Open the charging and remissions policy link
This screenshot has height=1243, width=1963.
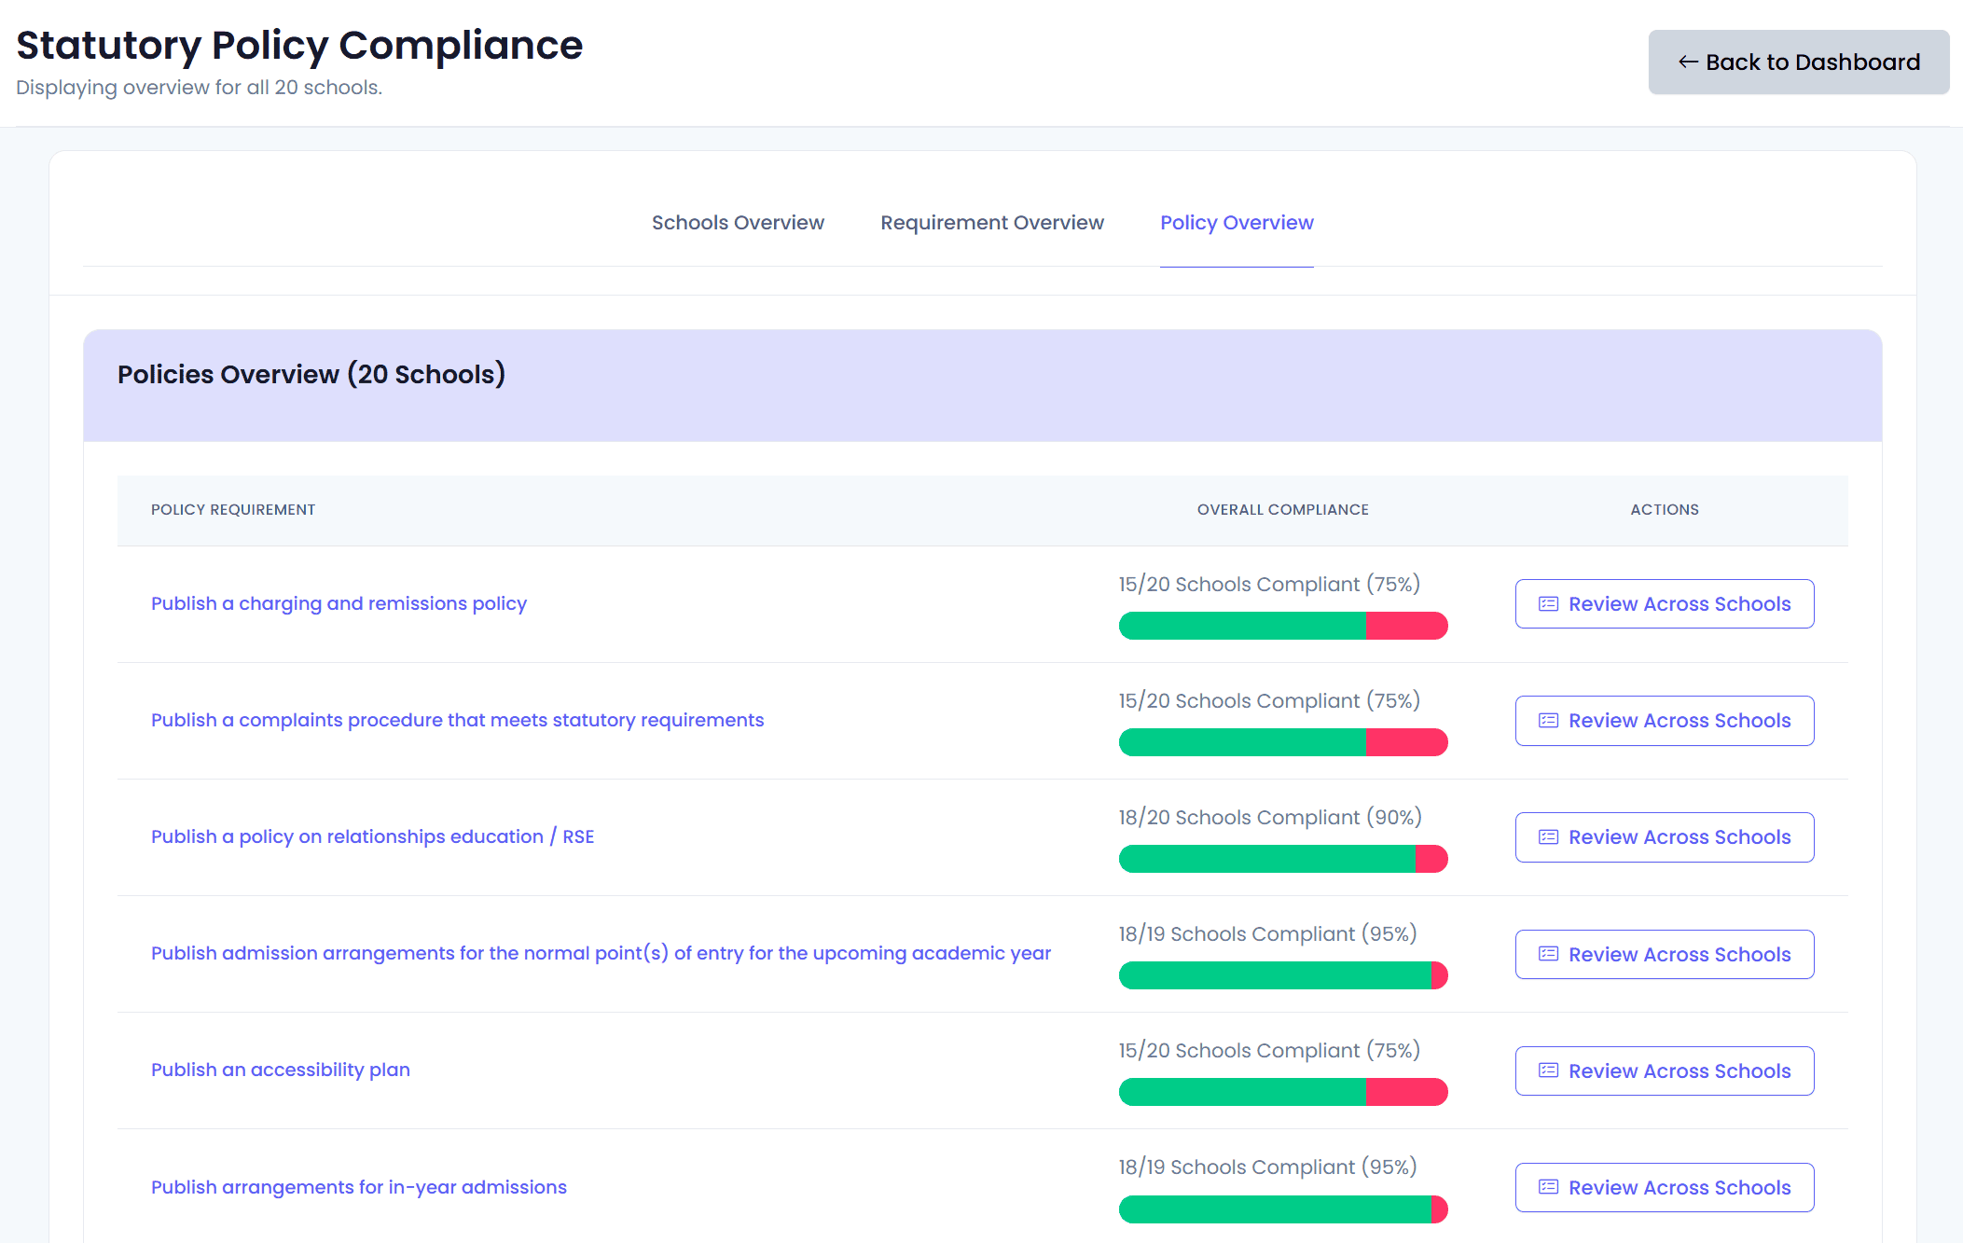[x=339, y=603]
